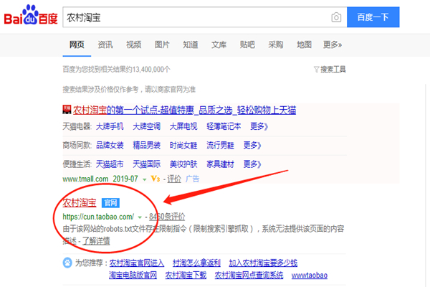Click the paw icon beside 为您推荐
Screen dimensions: 430x287
pyautogui.click(x=67, y=263)
